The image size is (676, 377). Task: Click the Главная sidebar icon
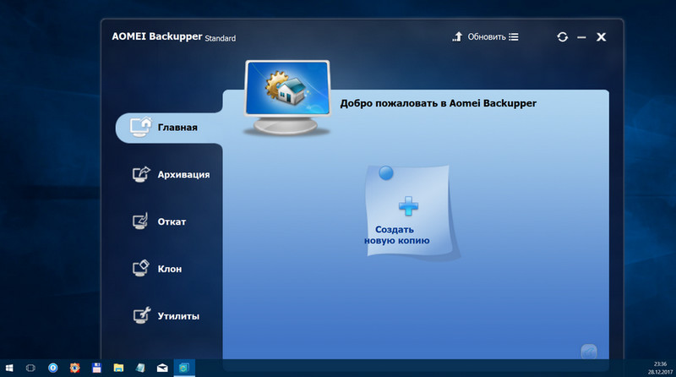click(x=141, y=128)
